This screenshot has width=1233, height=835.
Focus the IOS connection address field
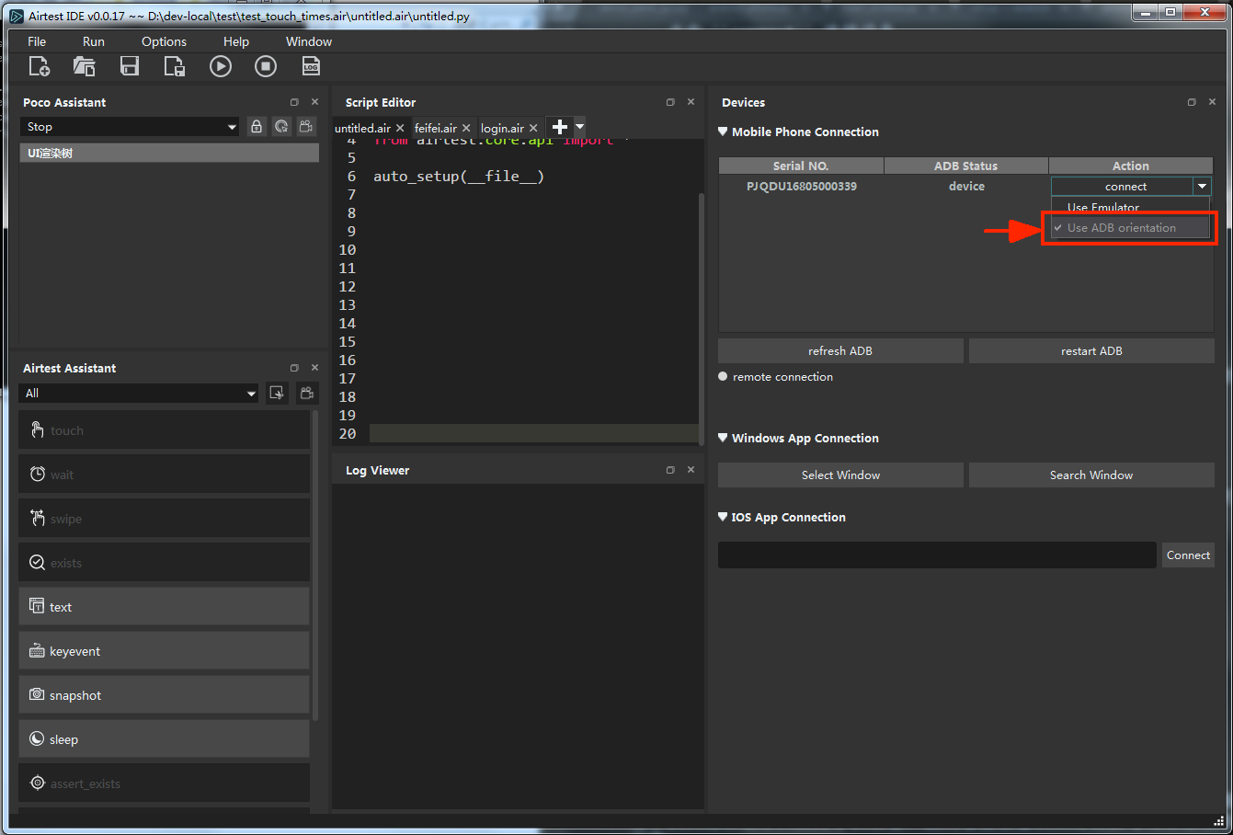click(x=937, y=555)
